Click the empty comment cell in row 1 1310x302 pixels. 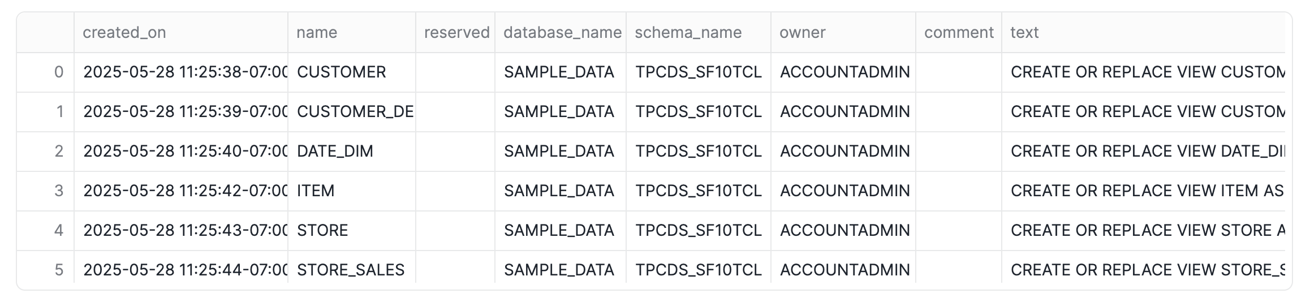pos(959,112)
